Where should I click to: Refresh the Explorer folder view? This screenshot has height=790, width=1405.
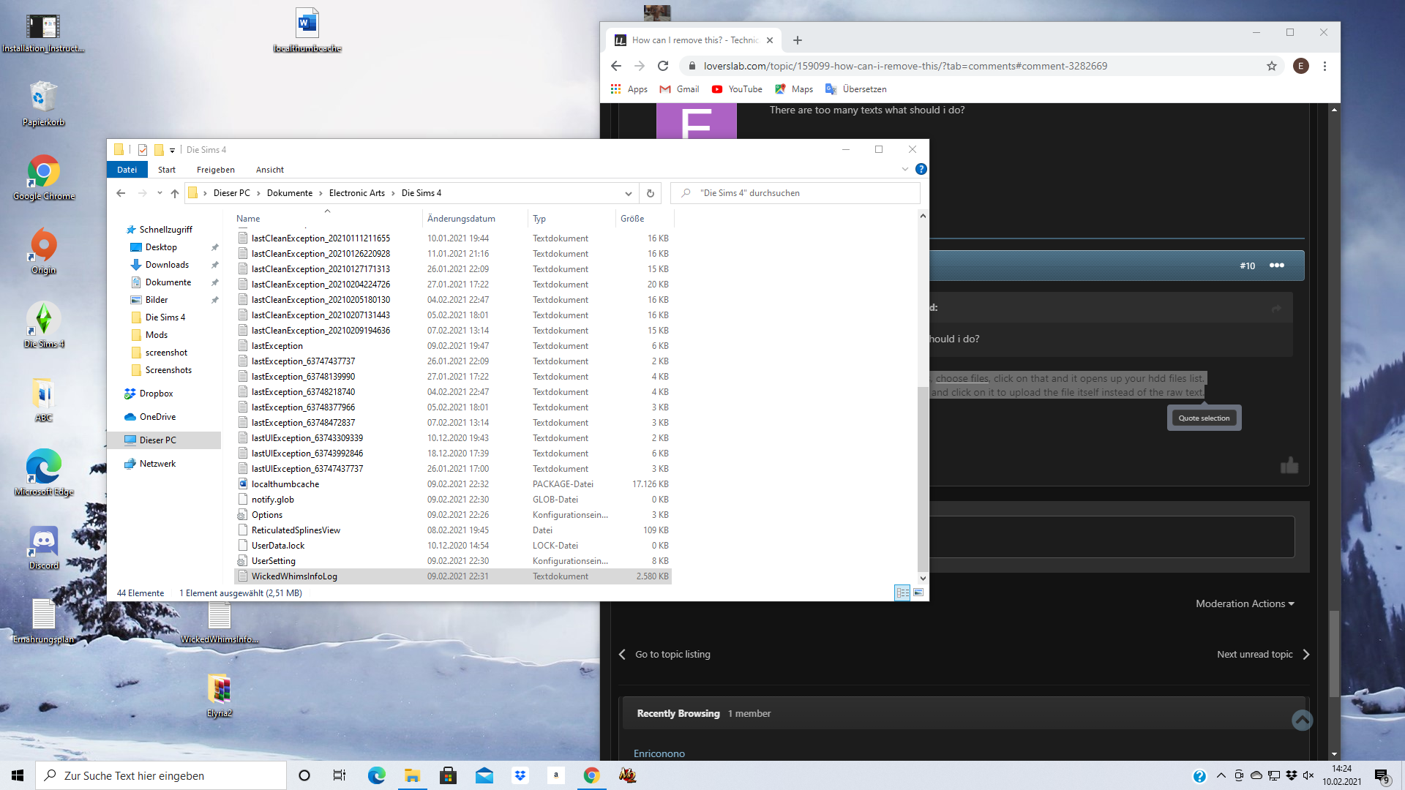[650, 193]
